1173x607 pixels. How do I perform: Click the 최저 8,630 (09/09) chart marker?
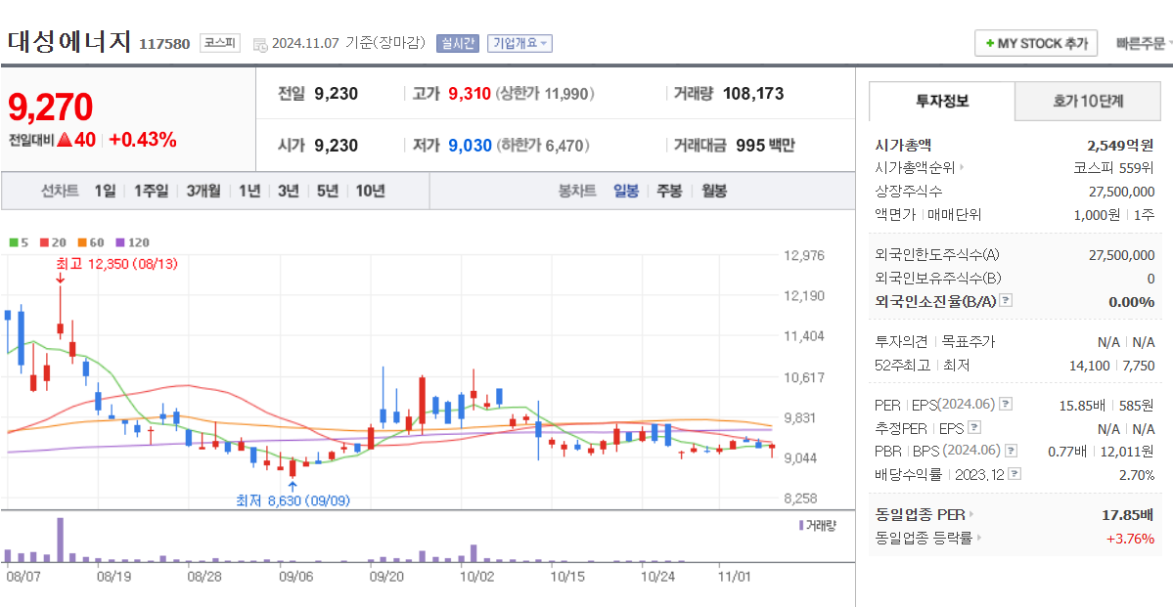[x=293, y=500]
